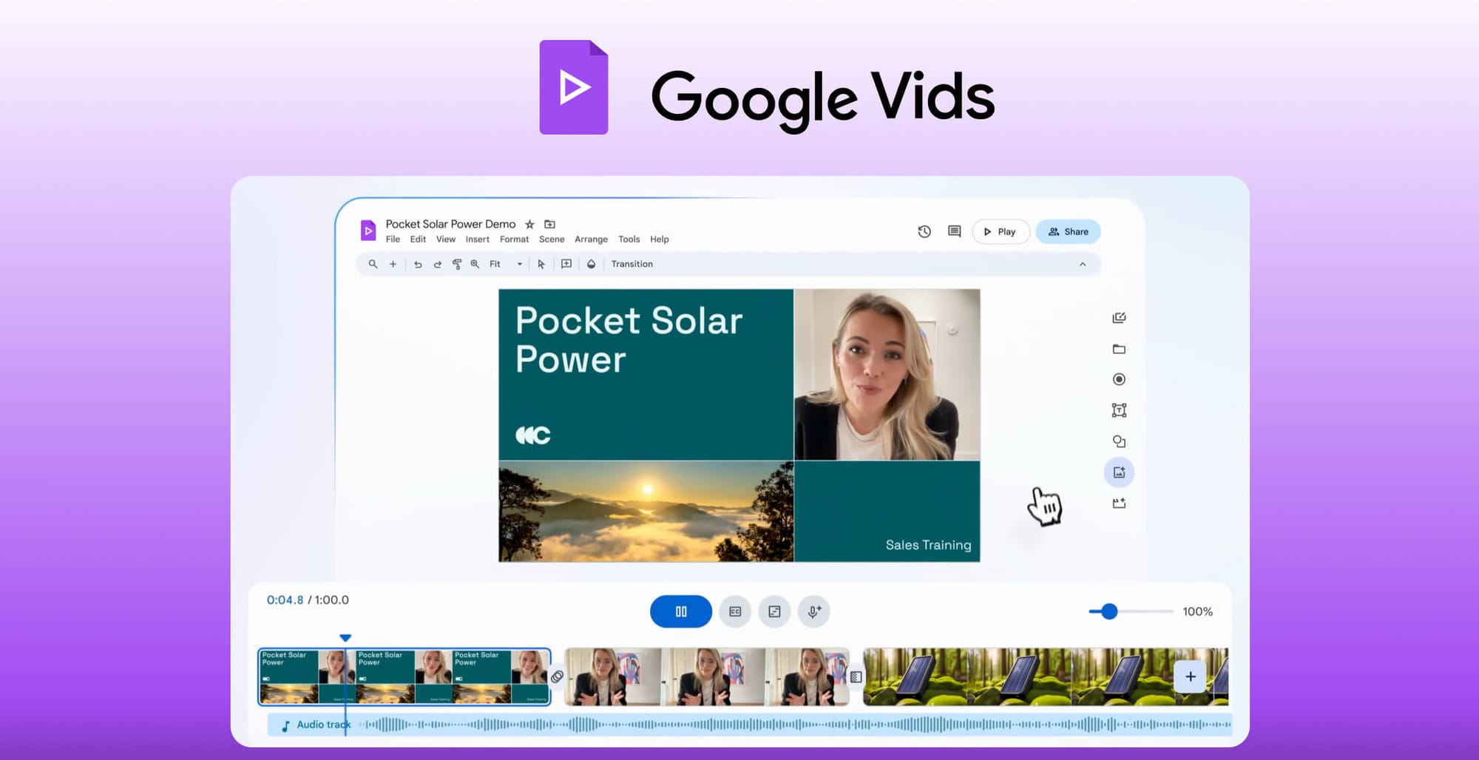Image resolution: width=1479 pixels, height=760 pixels.
Task: Click the AI voiceover microphone icon
Action: tap(813, 611)
